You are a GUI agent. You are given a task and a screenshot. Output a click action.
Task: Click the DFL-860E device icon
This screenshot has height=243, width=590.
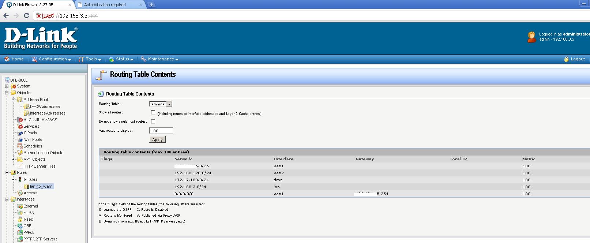pyautogui.click(x=7, y=80)
